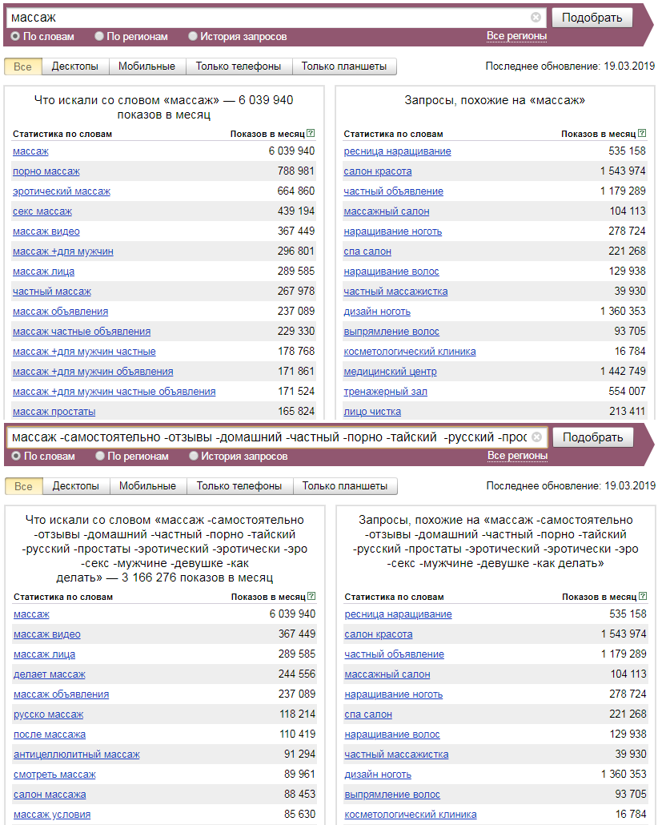Select «История запросов» radio under the lower search bar
Image resolution: width=662 pixels, height=825 pixels.
click(x=194, y=456)
